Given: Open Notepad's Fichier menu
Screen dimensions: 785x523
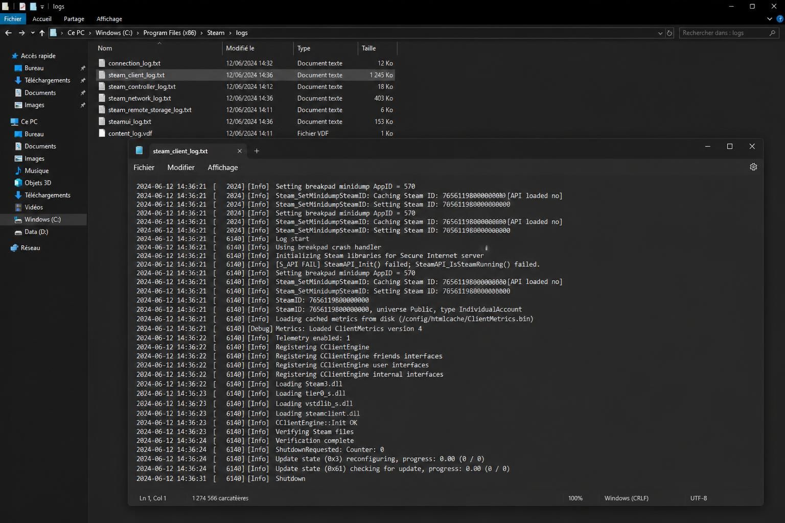Looking at the screenshot, I should [144, 168].
